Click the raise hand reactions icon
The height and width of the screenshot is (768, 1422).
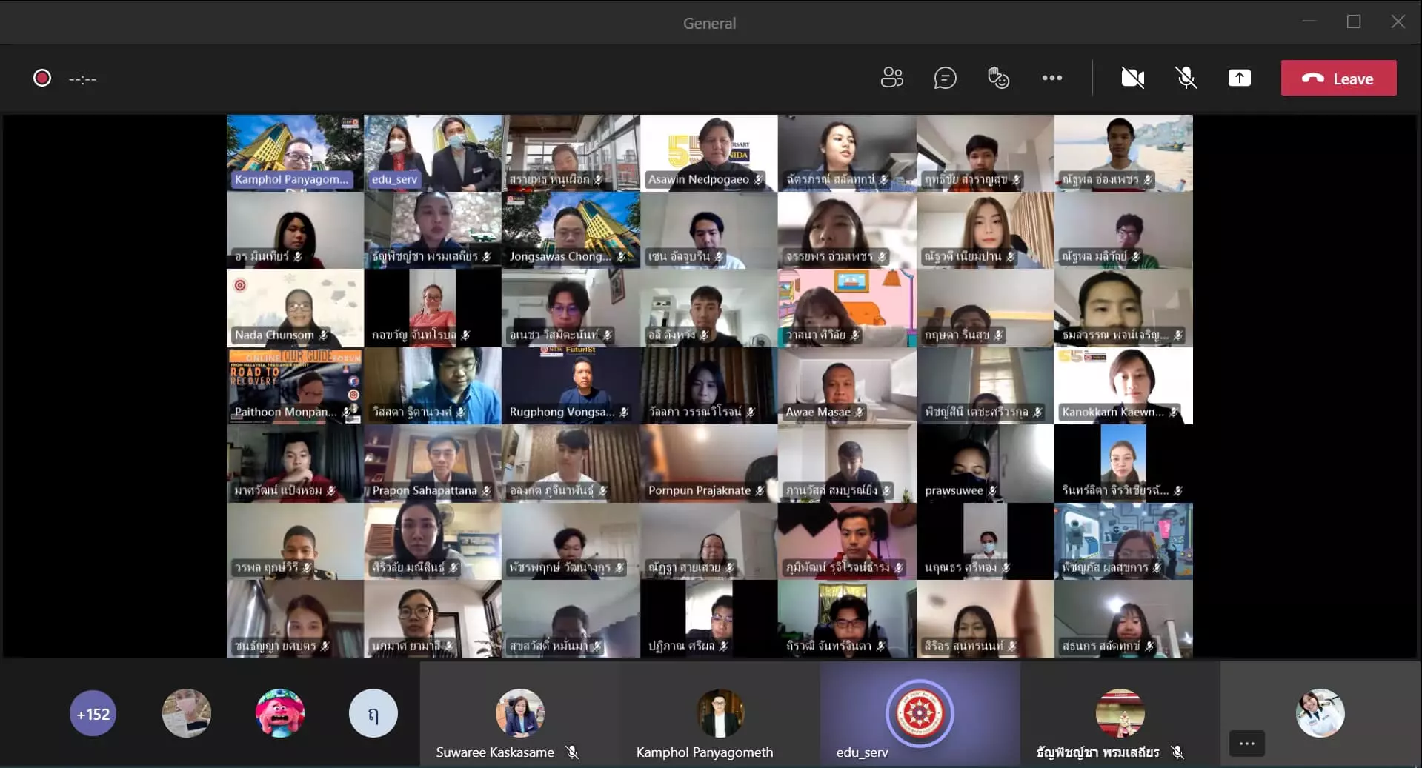(998, 78)
